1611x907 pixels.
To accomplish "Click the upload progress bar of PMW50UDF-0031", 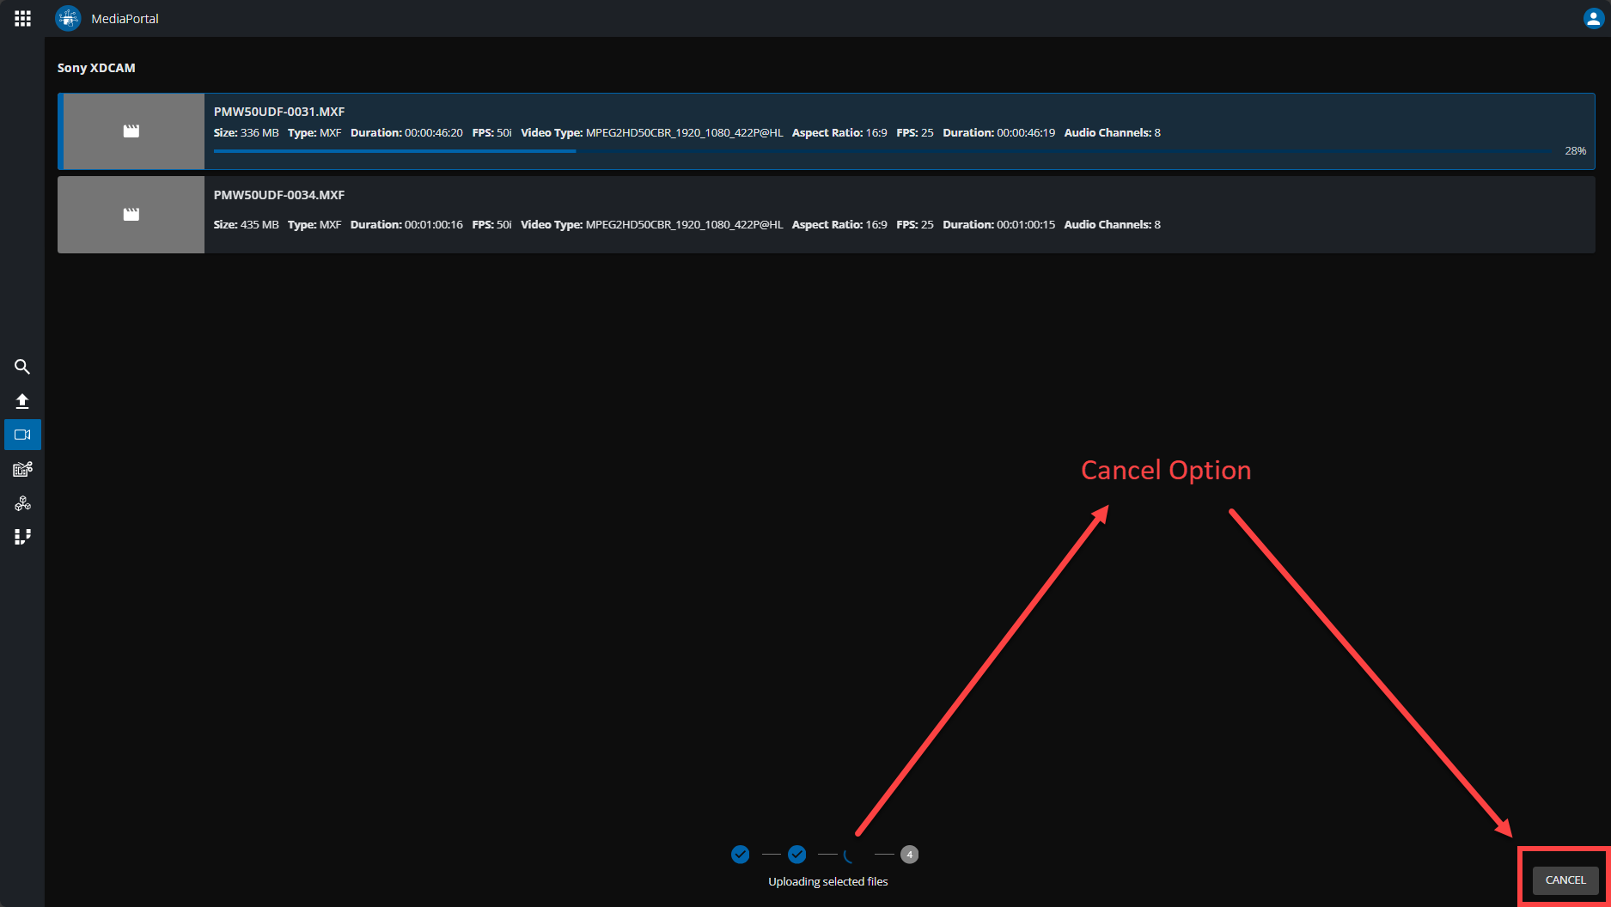I will pyautogui.click(x=885, y=151).
